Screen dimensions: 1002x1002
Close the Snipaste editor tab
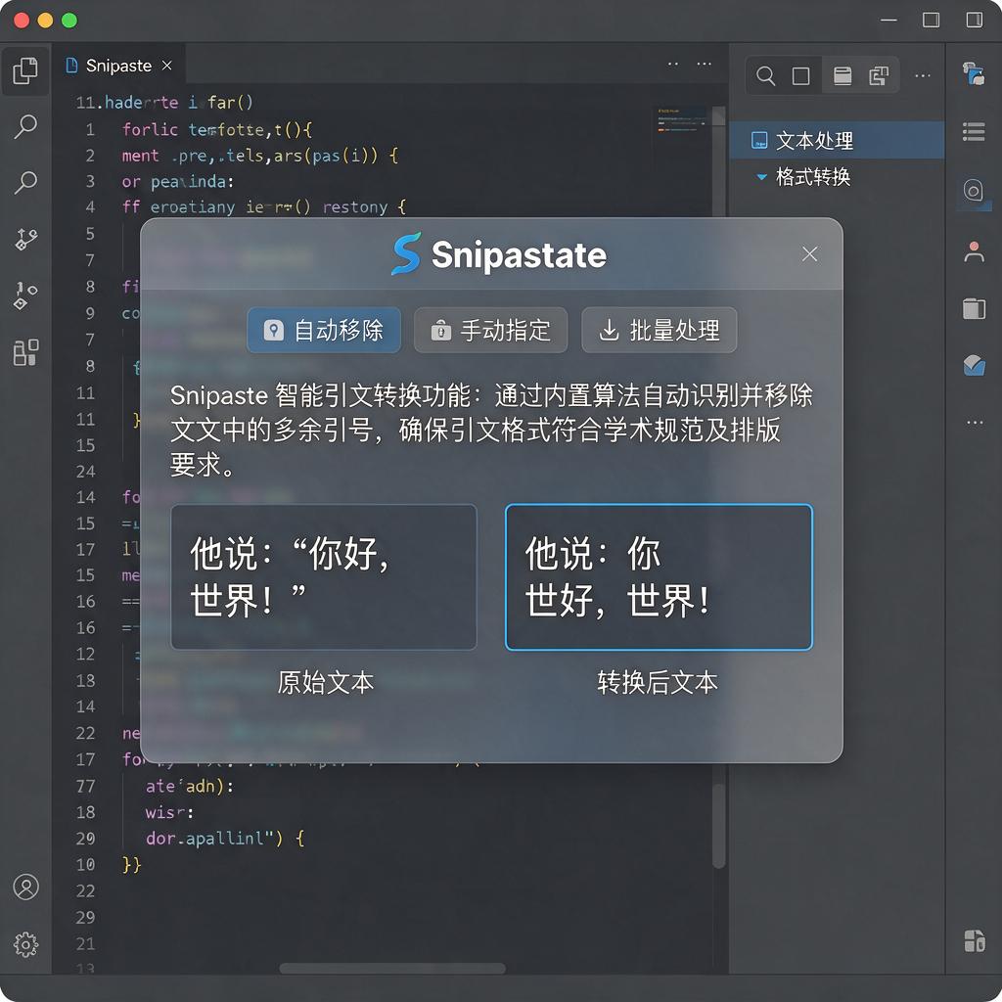(166, 66)
